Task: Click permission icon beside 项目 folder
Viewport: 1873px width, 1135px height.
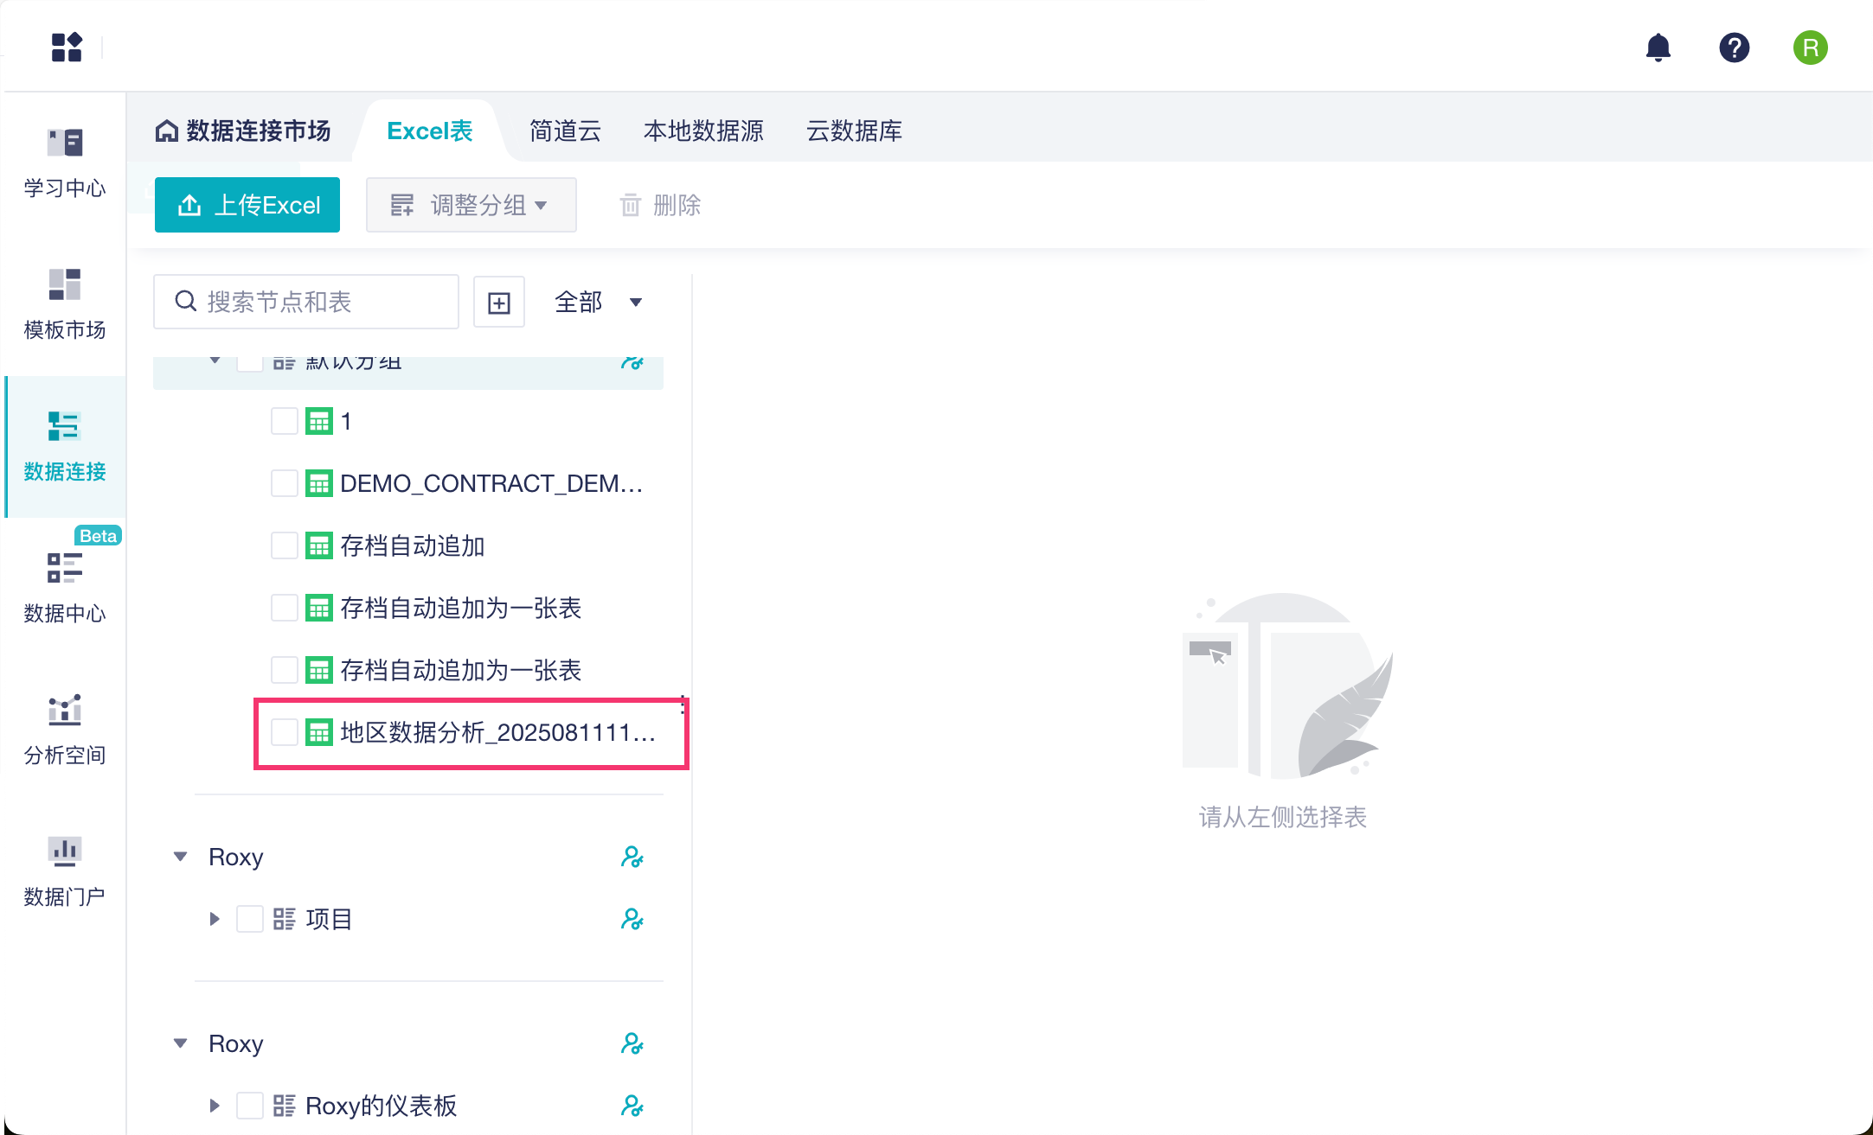Action: tap(632, 919)
